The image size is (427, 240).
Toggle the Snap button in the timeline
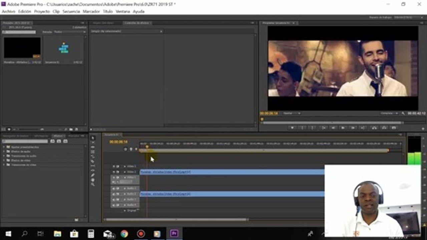tap(125, 149)
